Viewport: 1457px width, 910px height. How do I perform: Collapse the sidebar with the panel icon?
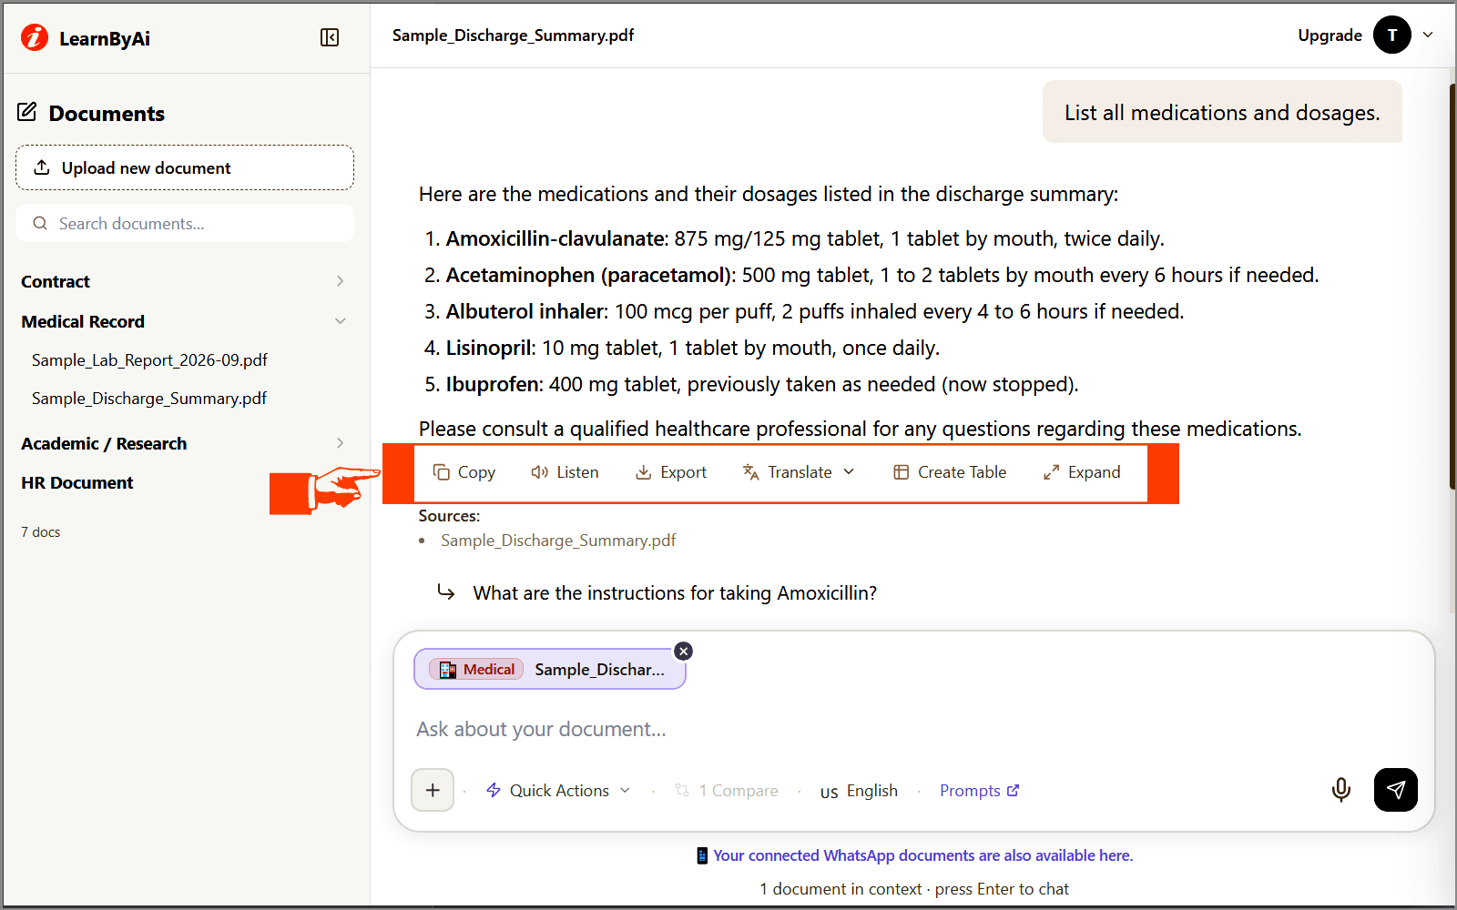(330, 37)
